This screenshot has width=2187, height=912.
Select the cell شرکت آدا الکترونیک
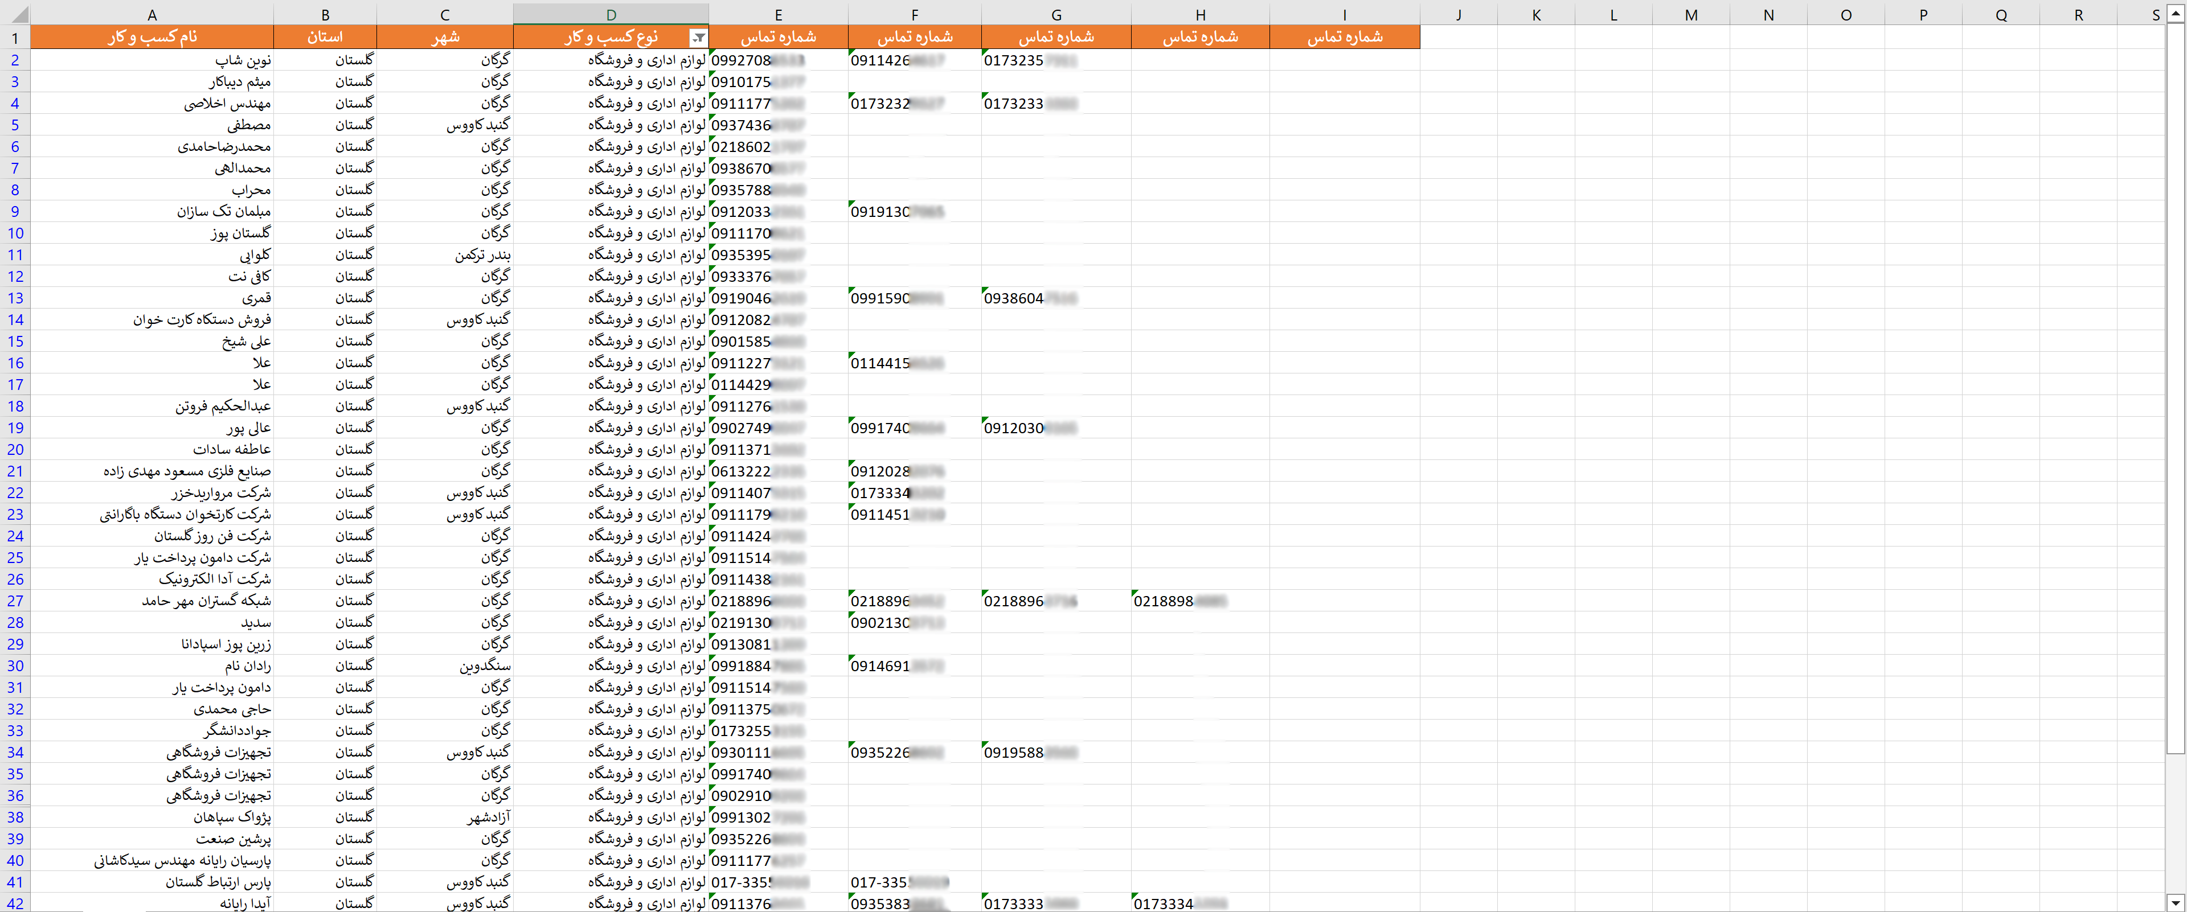point(152,580)
